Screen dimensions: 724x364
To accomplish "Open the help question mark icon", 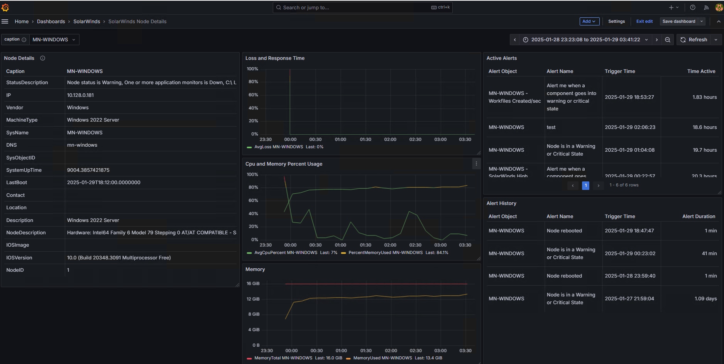I will 693,7.
